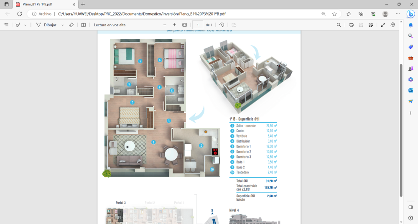Click the address bar URL
418x224 pixels.
142,14
